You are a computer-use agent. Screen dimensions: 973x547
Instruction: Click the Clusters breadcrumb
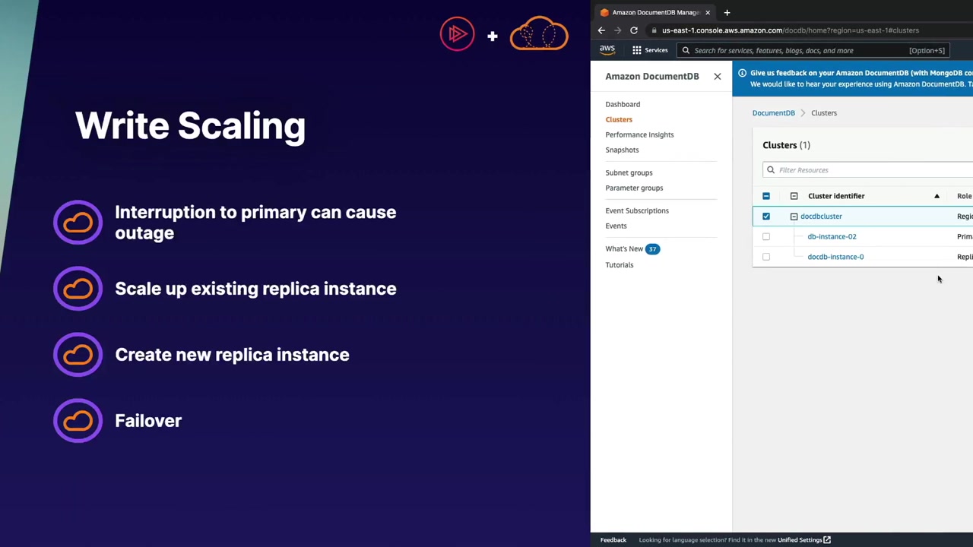point(824,113)
